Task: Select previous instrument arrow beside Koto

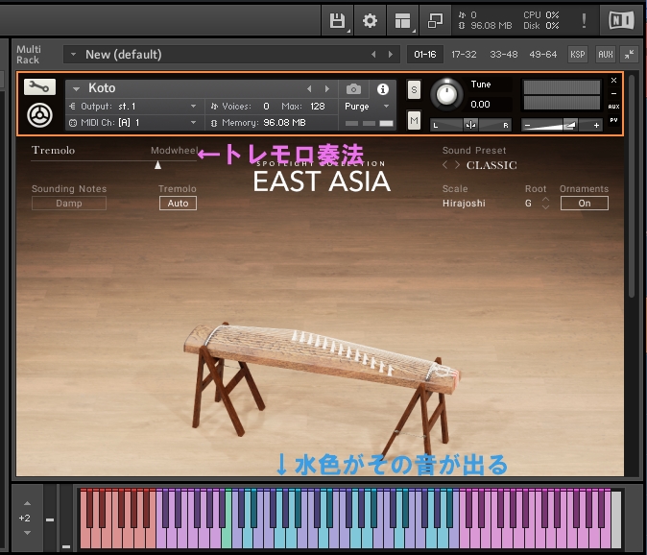Action: coord(309,88)
